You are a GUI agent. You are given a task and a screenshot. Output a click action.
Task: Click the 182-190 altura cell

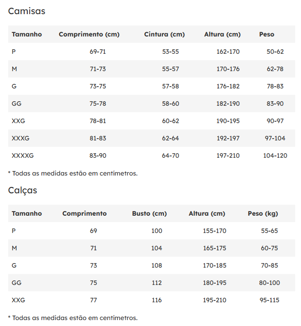[x=228, y=103]
